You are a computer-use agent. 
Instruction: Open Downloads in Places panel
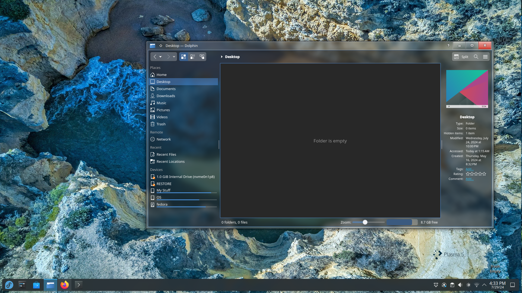166,96
